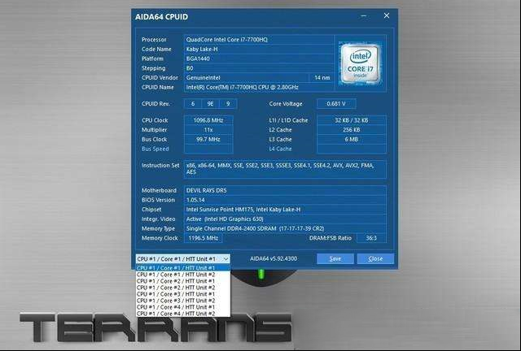Click the Platform value BGA1440
Image resolution: width=521 pixels, height=351 pixels.
point(259,58)
